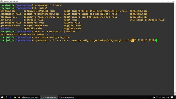Click the InsidePro-PasswordsPro.rule filename
The width and height of the screenshot is (176, 99).
coord(42,17)
